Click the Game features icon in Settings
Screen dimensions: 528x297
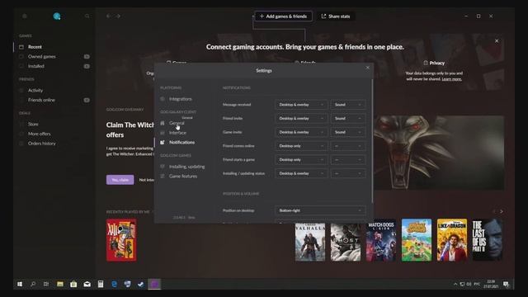pyautogui.click(x=163, y=177)
